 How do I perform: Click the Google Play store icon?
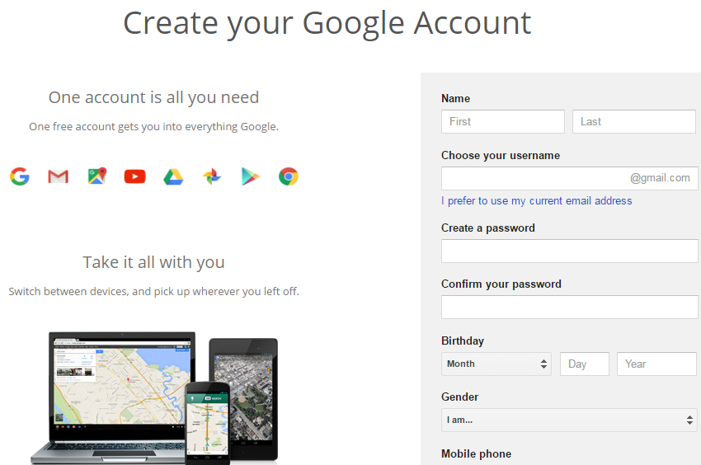(x=251, y=176)
